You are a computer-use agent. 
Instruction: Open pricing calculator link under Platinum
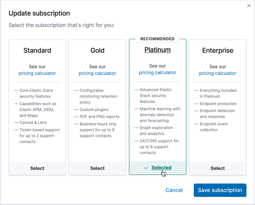157,73
